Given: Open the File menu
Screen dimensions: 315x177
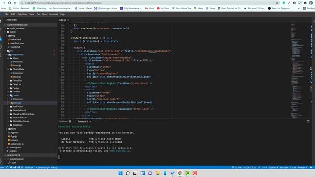Looking at the screenshot, I should (6, 14).
